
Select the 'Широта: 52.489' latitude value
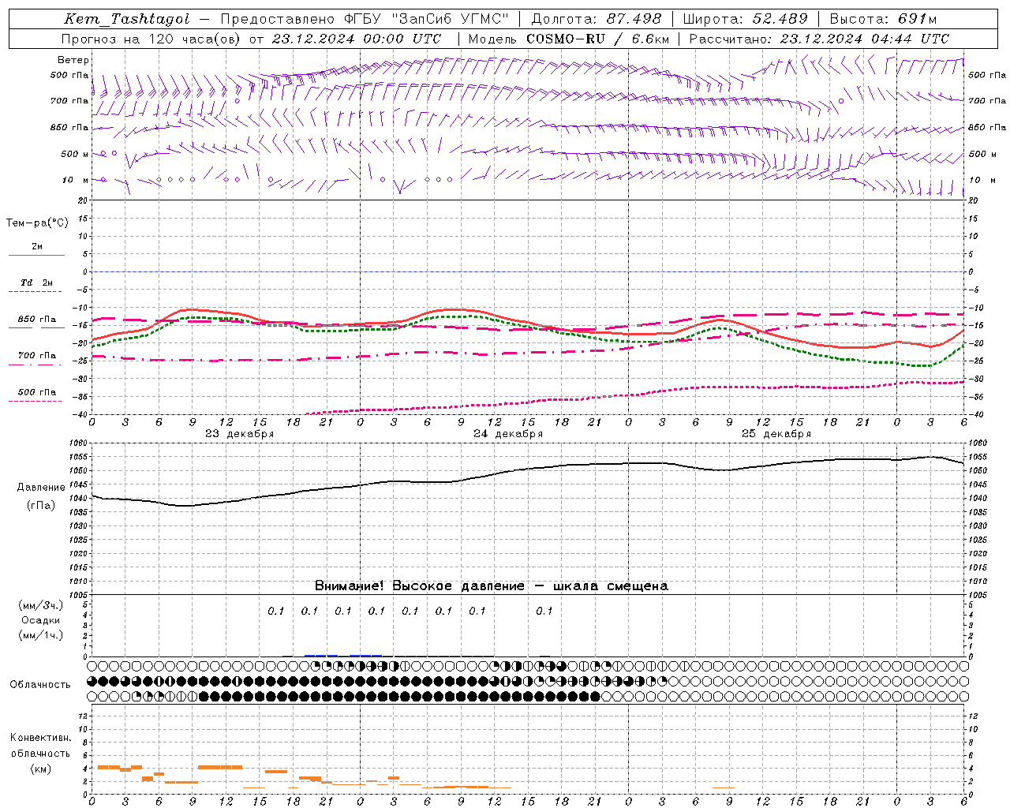[x=746, y=19]
